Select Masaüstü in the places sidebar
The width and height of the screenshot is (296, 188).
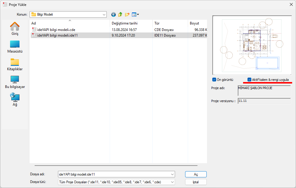pos(15,47)
